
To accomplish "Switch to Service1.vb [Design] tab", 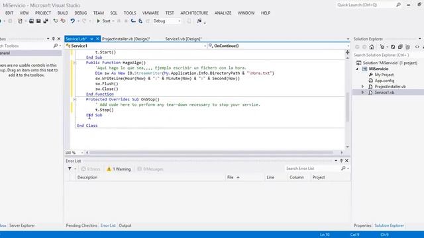I will (184, 39).
